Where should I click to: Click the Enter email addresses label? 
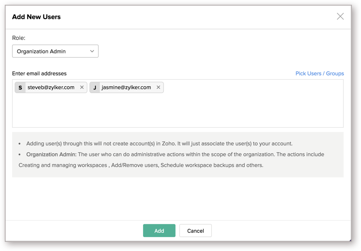click(x=39, y=74)
